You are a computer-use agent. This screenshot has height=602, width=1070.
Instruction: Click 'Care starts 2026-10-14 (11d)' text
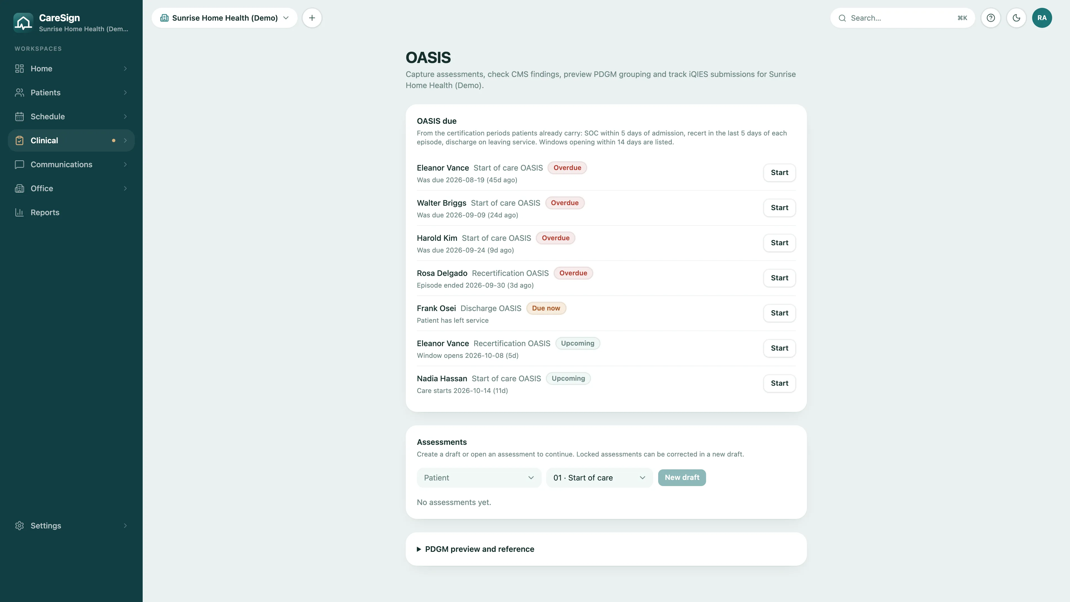462,390
